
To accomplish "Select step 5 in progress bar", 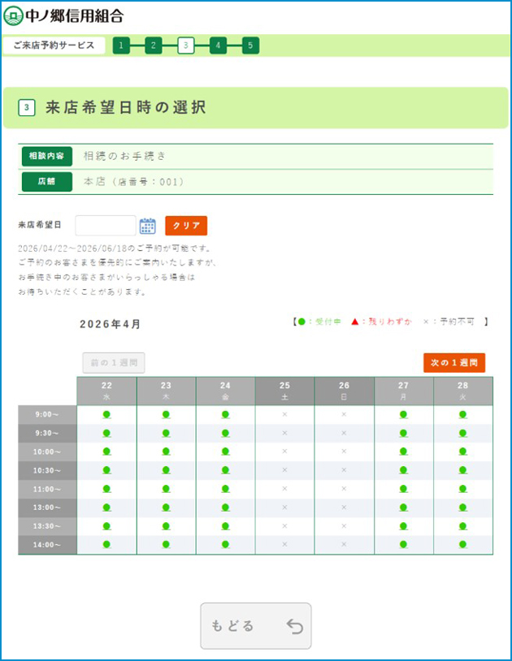I will coord(250,45).
